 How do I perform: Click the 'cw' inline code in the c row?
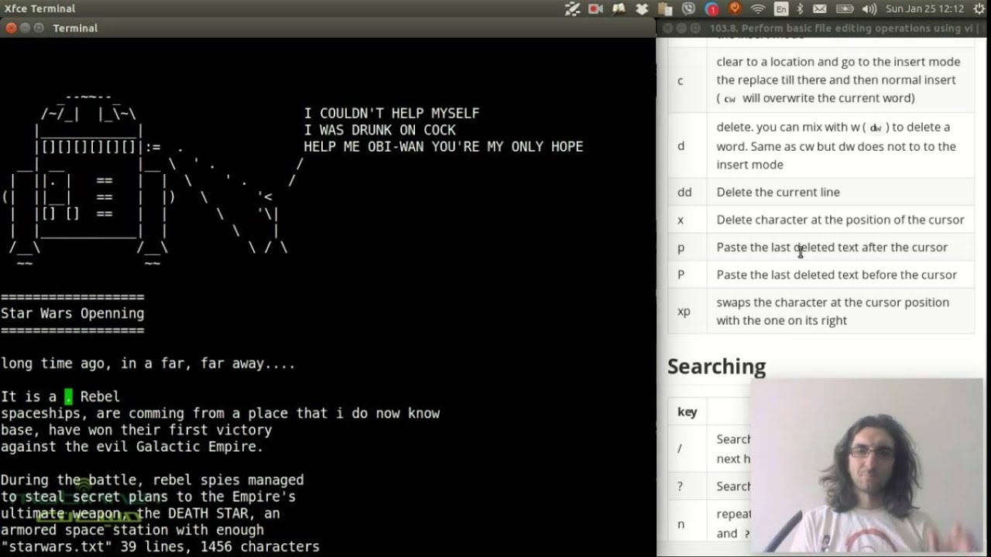click(x=730, y=98)
